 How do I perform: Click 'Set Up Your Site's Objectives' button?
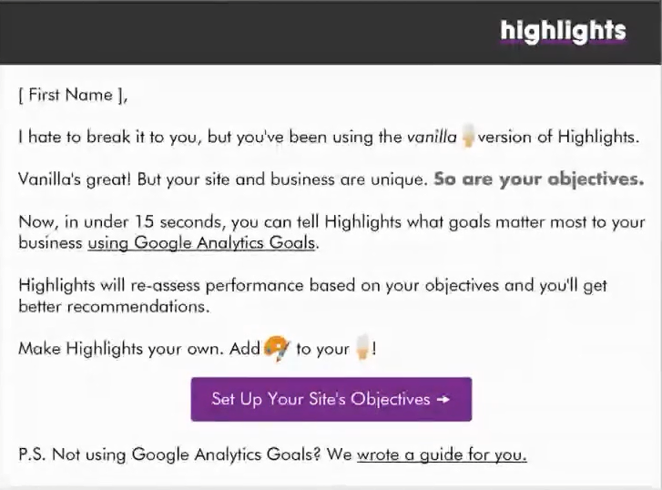coord(331,399)
